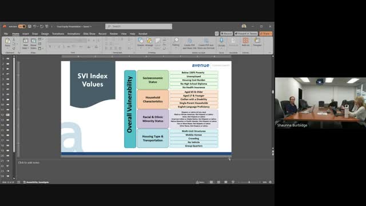Select the Home ribbon tab

(15, 34)
